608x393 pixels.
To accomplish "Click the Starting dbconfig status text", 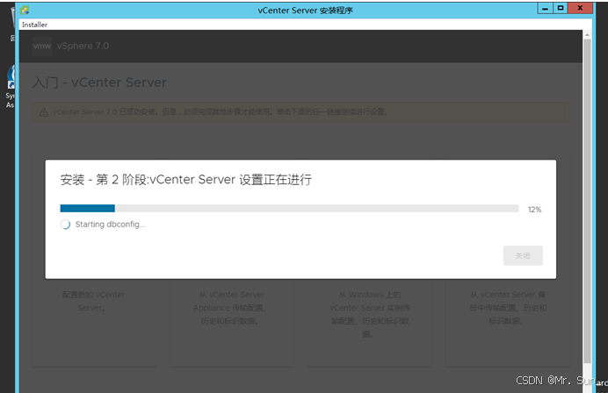I will pos(110,225).
